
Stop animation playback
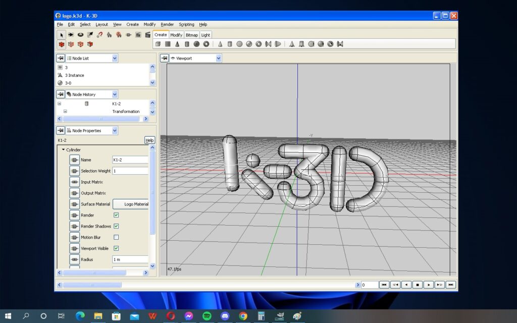click(x=418, y=285)
